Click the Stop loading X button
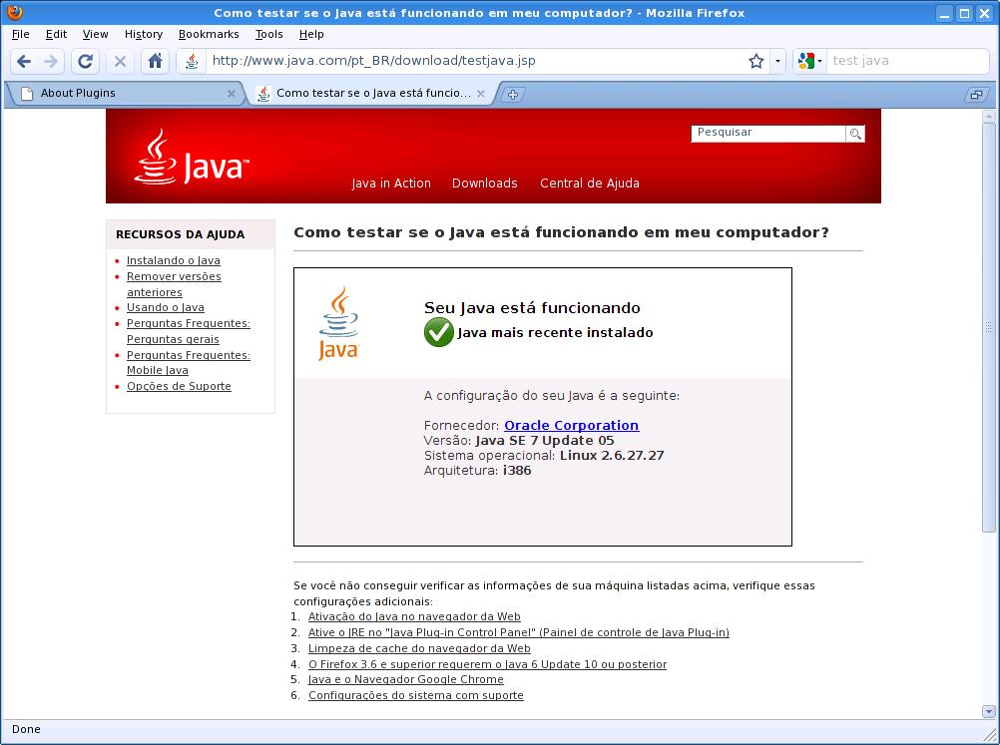The image size is (1000, 745). pyautogui.click(x=120, y=61)
